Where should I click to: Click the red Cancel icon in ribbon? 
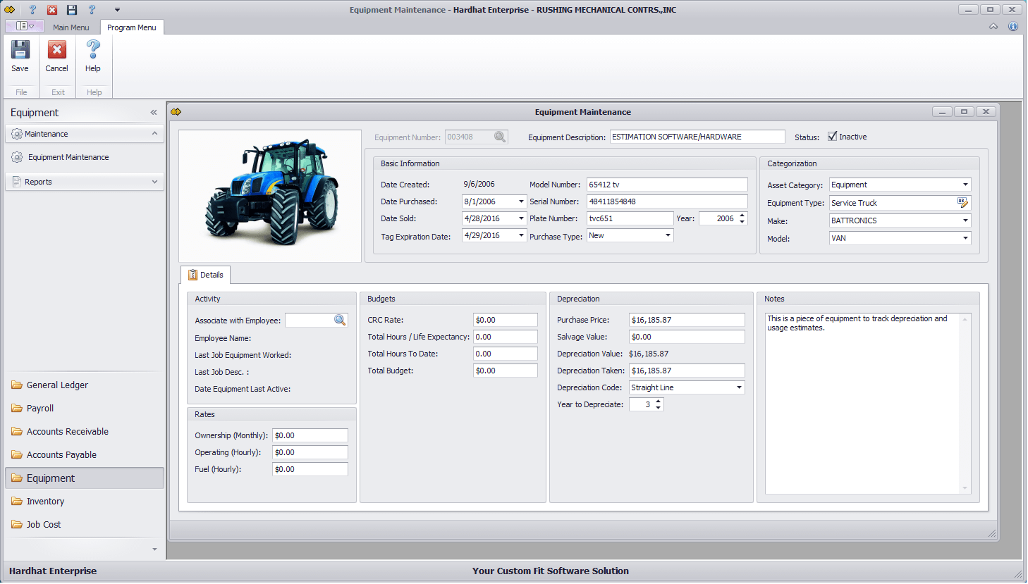tap(56, 51)
